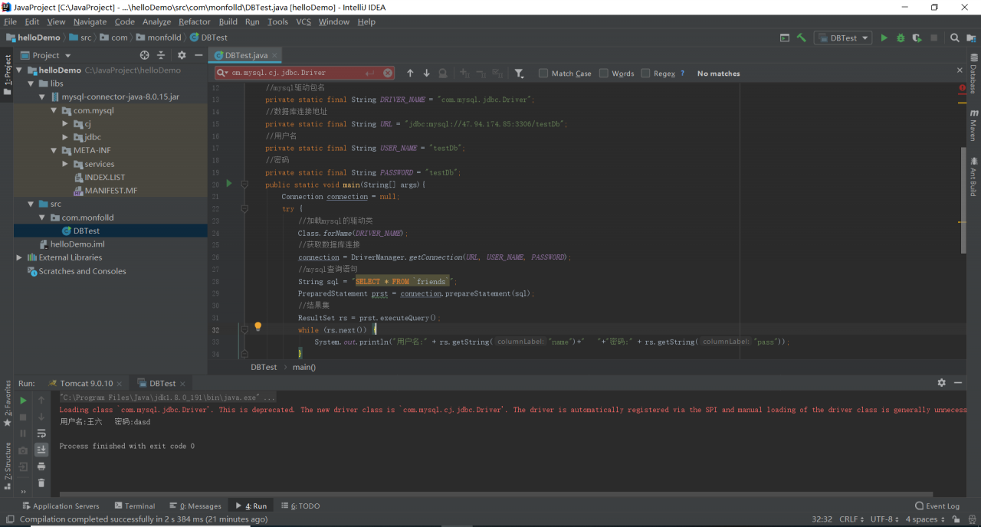This screenshot has width=981, height=527.
Task: Click the Project panel settings gear
Action: [182, 55]
